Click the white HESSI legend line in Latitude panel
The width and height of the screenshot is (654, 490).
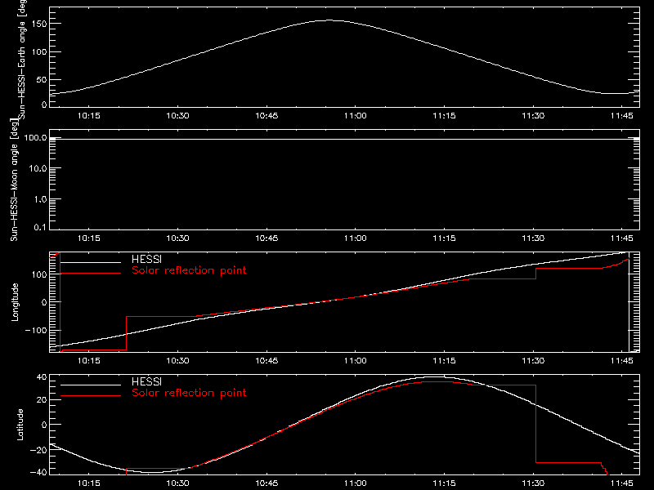[x=91, y=385]
